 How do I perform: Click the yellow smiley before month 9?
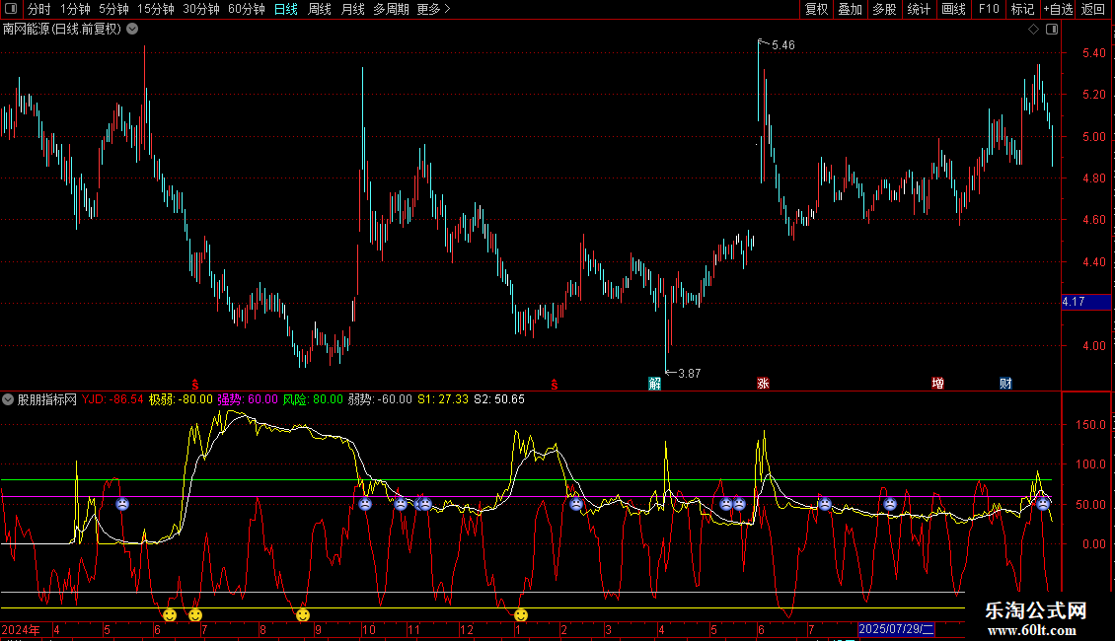click(303, 614)
